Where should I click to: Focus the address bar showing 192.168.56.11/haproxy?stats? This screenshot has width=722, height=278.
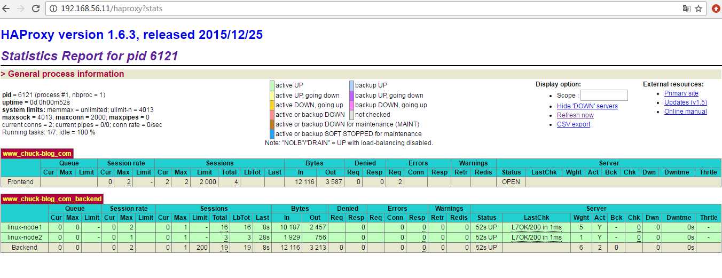point(363,9)
